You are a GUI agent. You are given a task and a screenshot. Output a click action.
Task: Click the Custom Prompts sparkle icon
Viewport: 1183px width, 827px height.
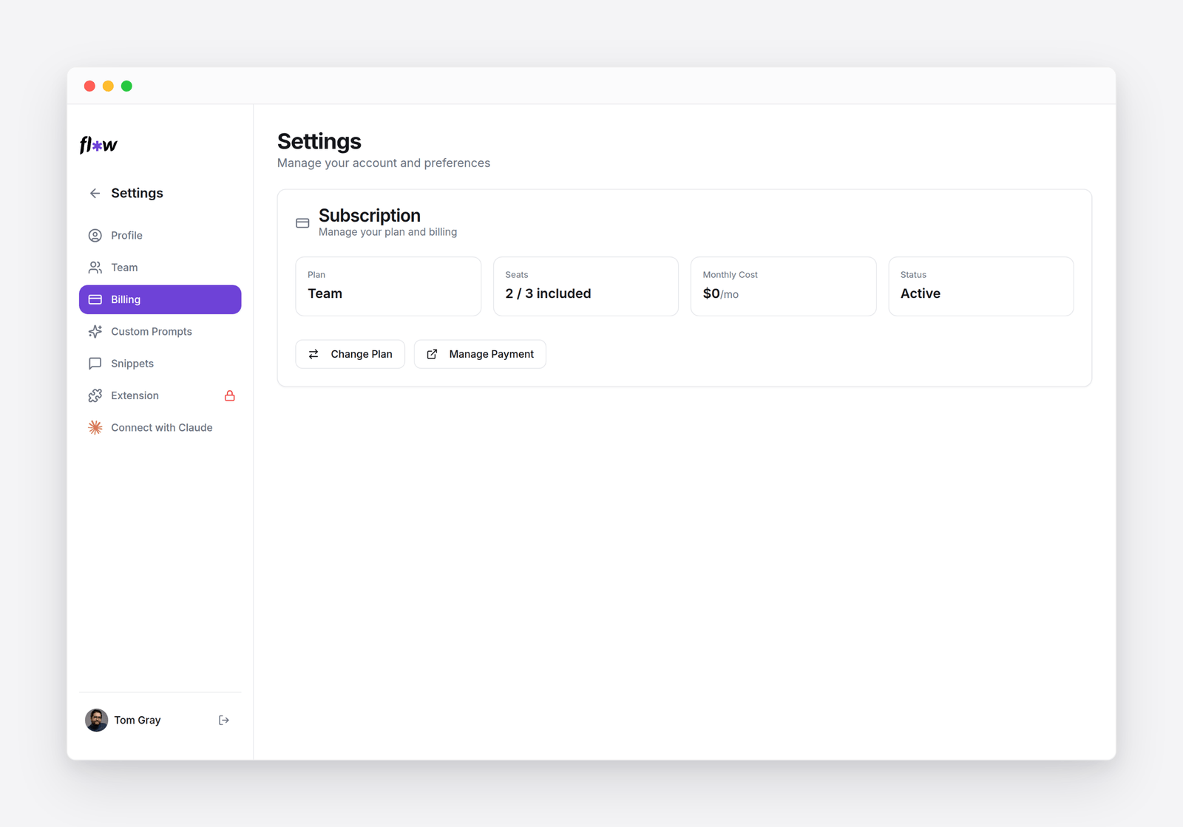(95, 332)
